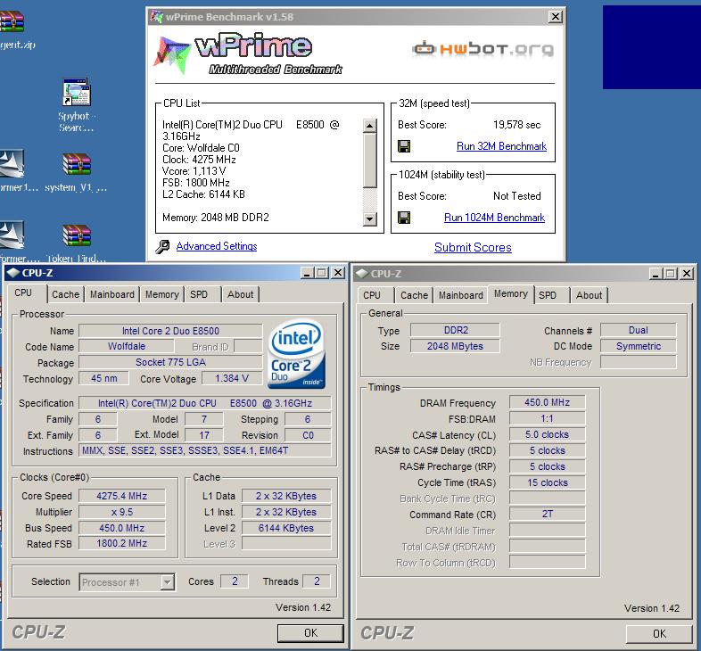Click the Level 2 cache 6144 KBytes value

[286, 528]
